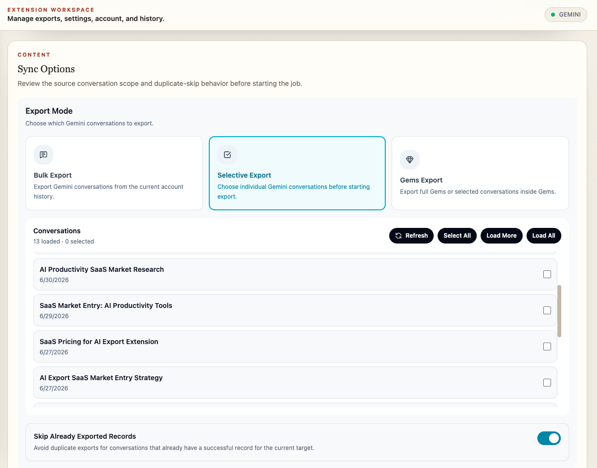Select the Bulk Export mode card
Screen dimensions: 597x468
click(x=114, y=173)
